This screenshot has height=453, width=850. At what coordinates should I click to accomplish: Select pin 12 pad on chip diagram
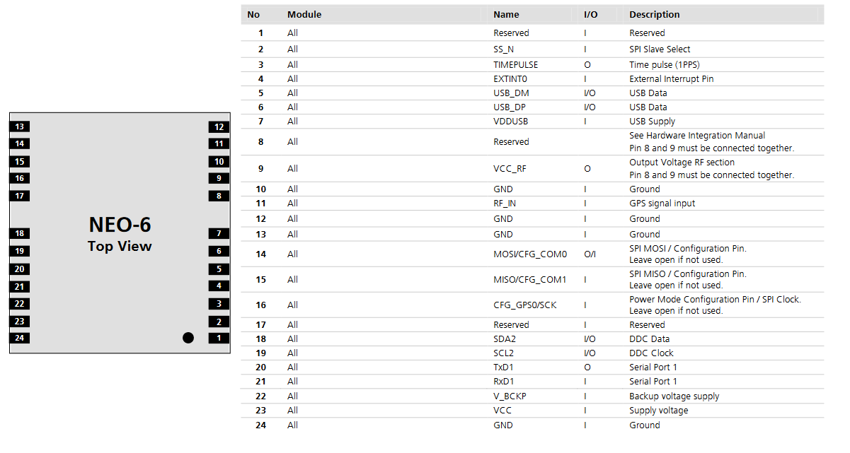(x=219, y=127)
